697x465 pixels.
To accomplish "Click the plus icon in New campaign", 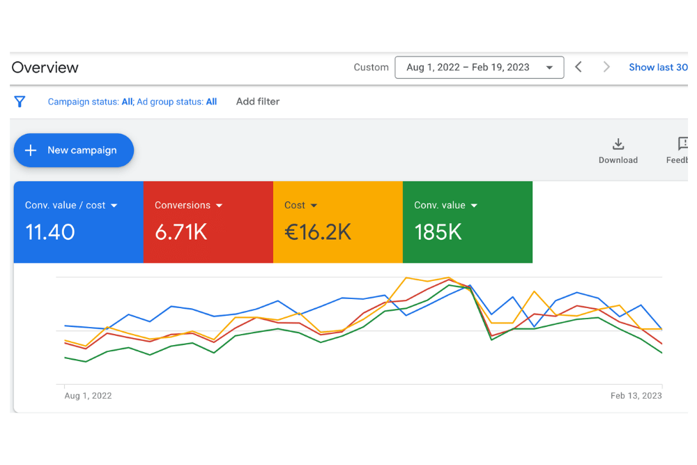I will [x=31, y=151].
